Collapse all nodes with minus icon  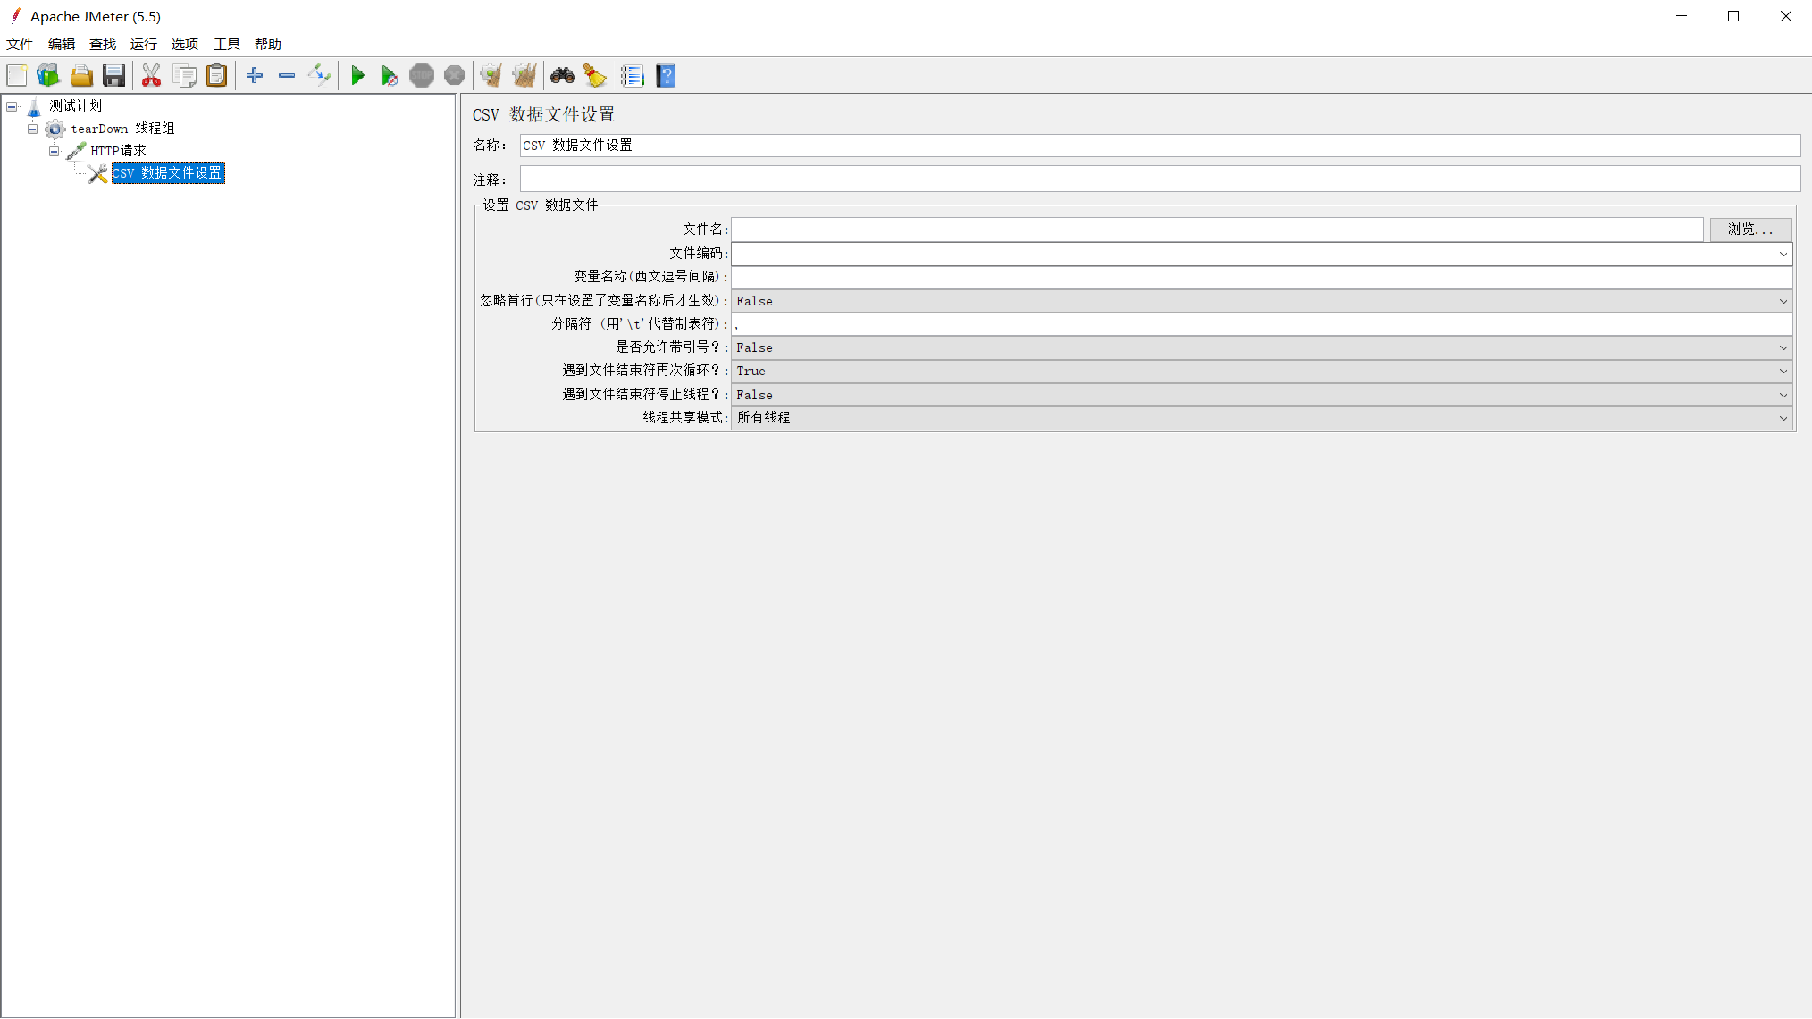[287, 76]
